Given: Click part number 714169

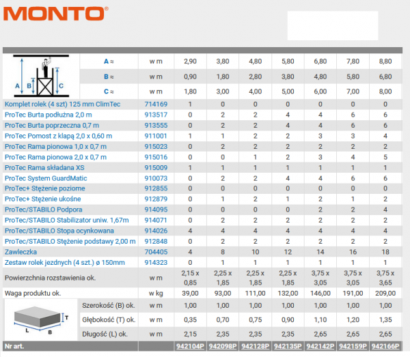Looking at the screenshot, I should [156, 104].
